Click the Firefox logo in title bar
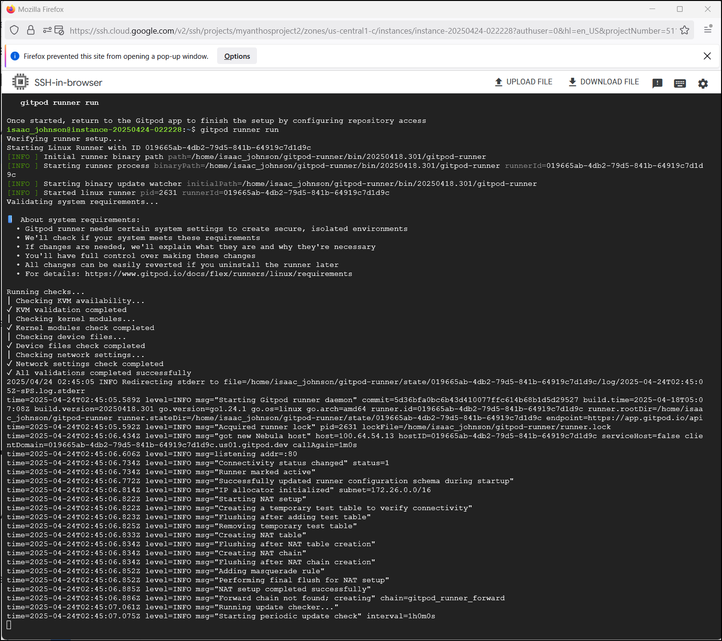 [x=10, y=9]
